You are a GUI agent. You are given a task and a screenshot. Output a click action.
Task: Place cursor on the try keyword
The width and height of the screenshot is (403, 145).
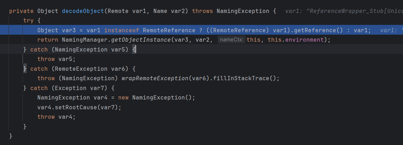click(x=28, y=21)
